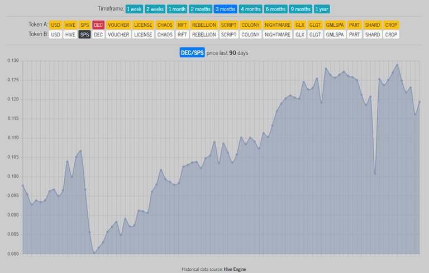
Task: Set Token B to GLX
Action: pyautogui.click(x=300, y=35)
